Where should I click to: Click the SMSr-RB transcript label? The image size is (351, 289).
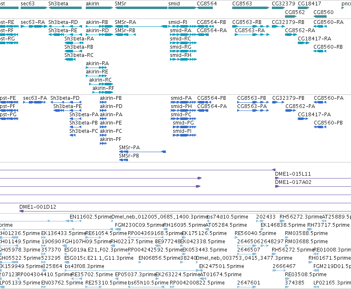pyautogui.click(x=125, y=31)
